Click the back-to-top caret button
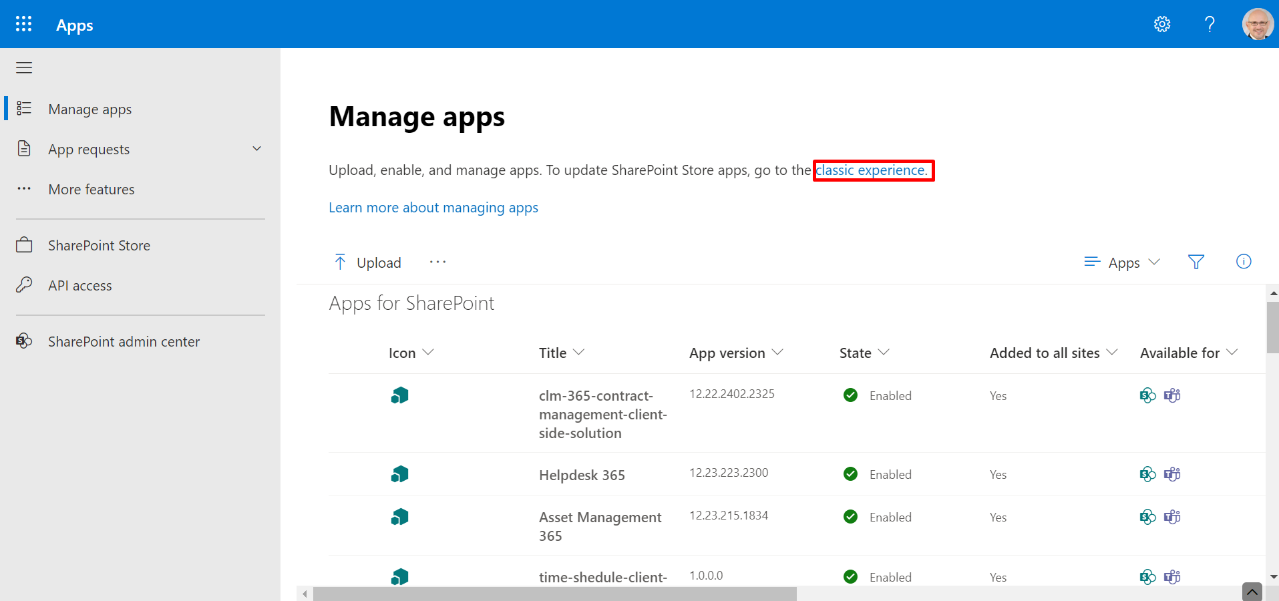This screenshot has height=601, width=1279. click(x=1252, y=592)
